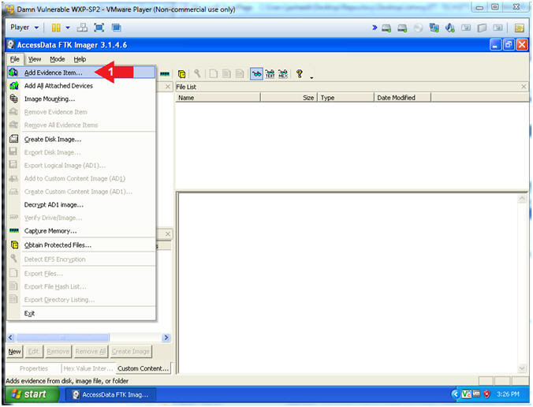Close the File List pane
This screenshot has width=533, height=407.
[x=524, y=87]
